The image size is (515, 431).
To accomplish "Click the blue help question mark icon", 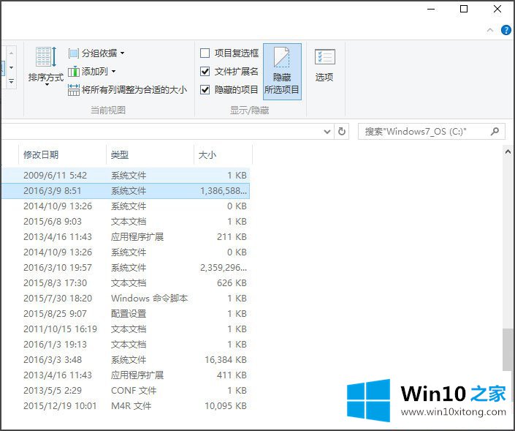I will pos(506,30).
